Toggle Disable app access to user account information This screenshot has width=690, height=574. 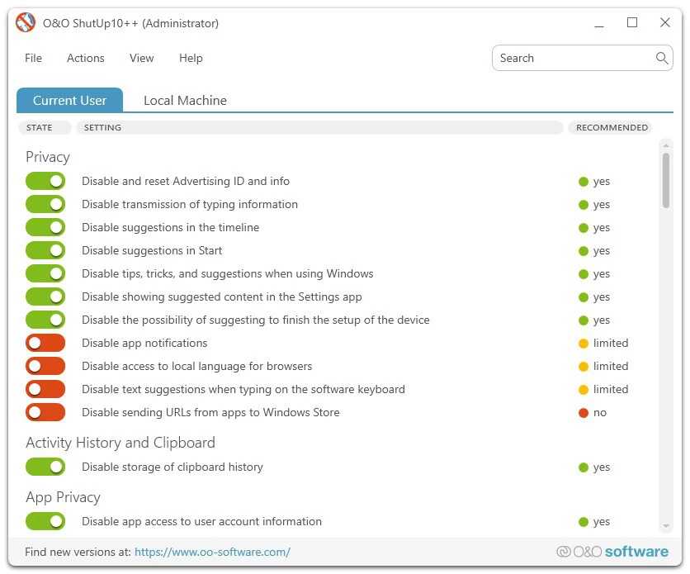[x=45, y=522]
